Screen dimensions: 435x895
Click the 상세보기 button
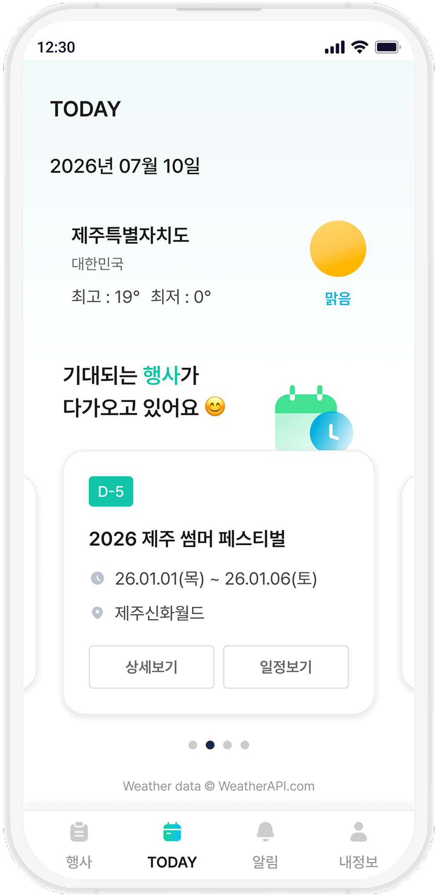tap(152, 667)
